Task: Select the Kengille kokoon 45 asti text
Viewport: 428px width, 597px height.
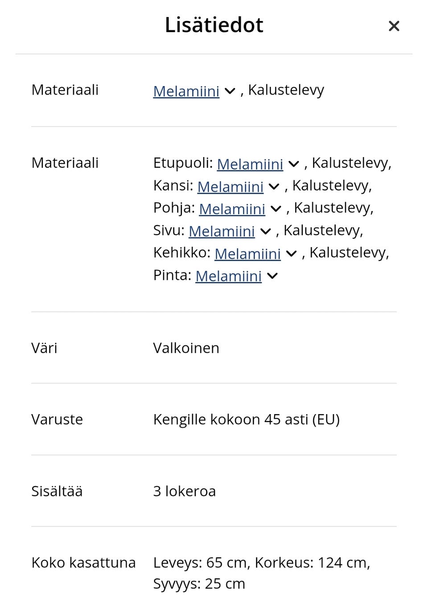Action: coord(246,419)
